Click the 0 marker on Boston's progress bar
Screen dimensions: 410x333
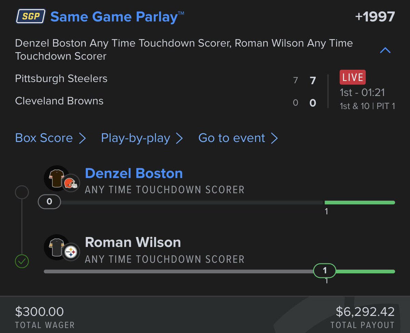point(49,202)
